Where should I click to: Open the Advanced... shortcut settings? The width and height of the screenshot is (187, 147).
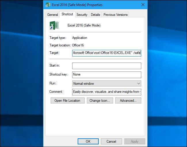[128, 101]
